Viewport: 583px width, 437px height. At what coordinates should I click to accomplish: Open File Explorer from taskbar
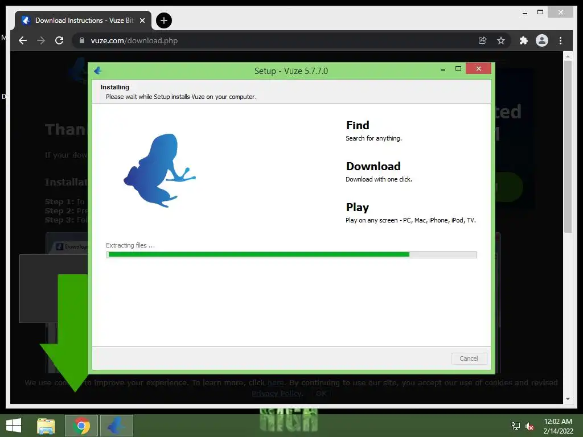pos(46,426)
